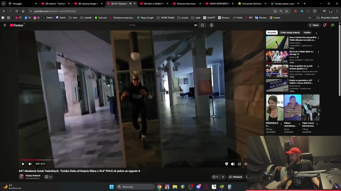
Task: Open more options for the 'Piesi na giełdzie' video
Action: click(318, 66)
